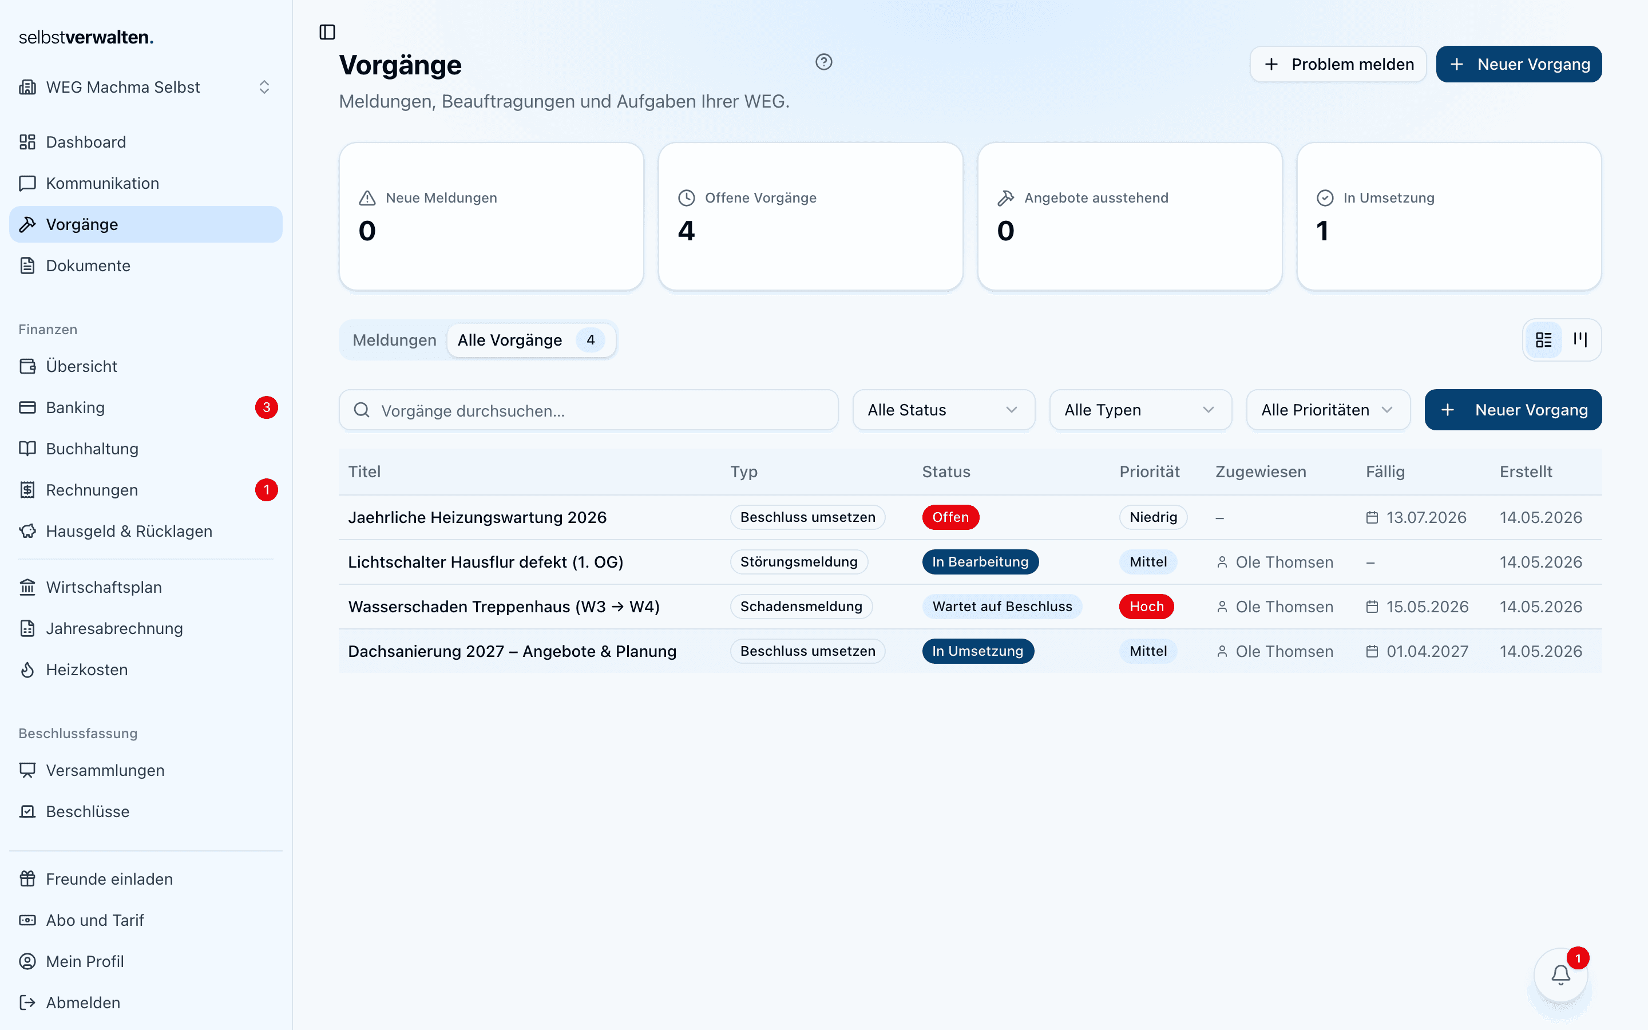Open notifications bell icon
Image resolution: width=1648 pixels, height=1030 pixels.
1561,975
